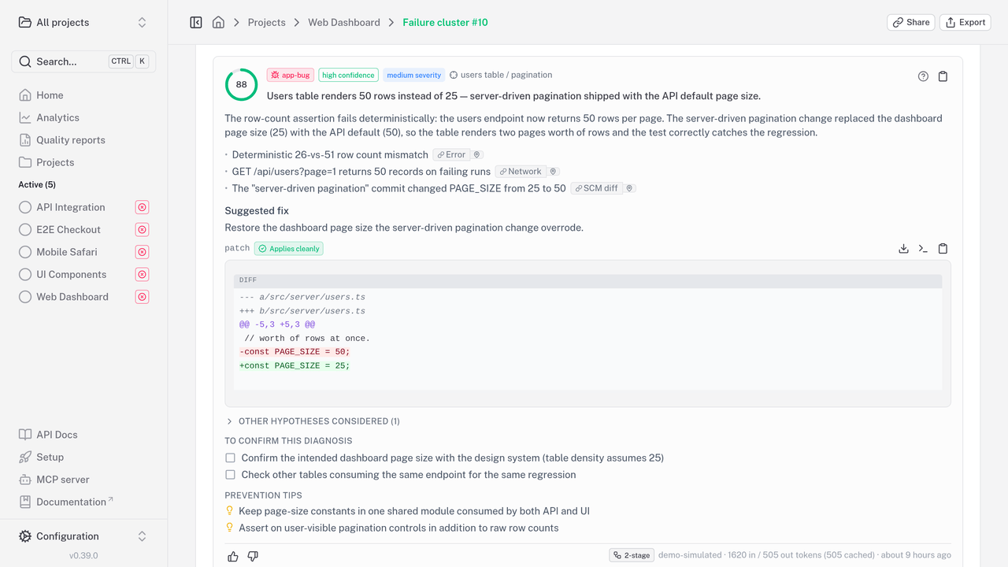
Task: Click the UI Components failed status icon
Action: [142, 275]
